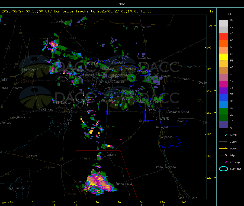Click the 'L_Malvinas' place label

click(107, 100)
